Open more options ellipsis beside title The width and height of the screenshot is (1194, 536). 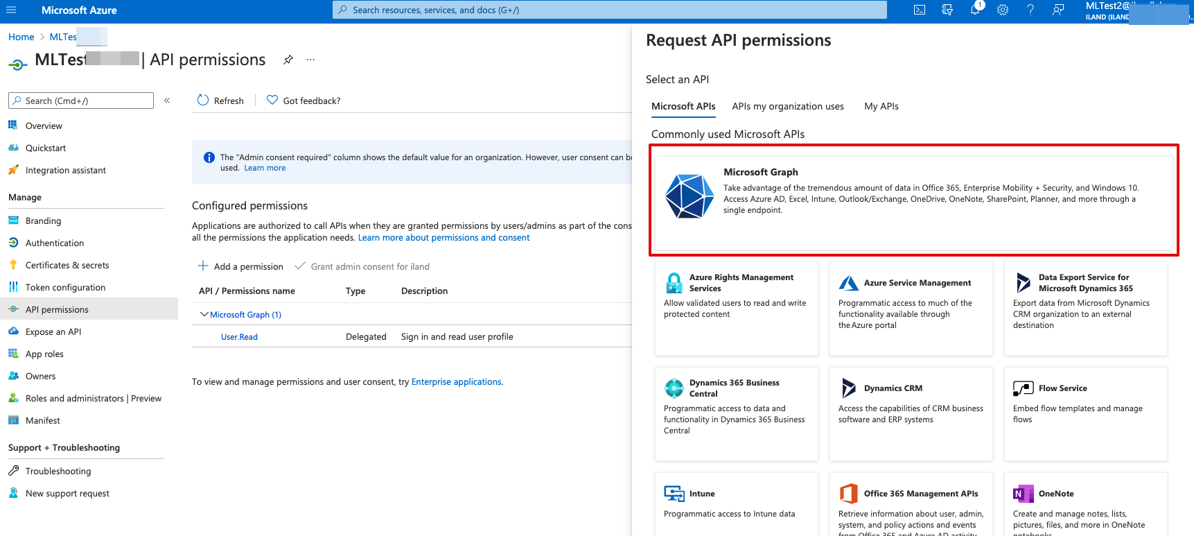310,60
